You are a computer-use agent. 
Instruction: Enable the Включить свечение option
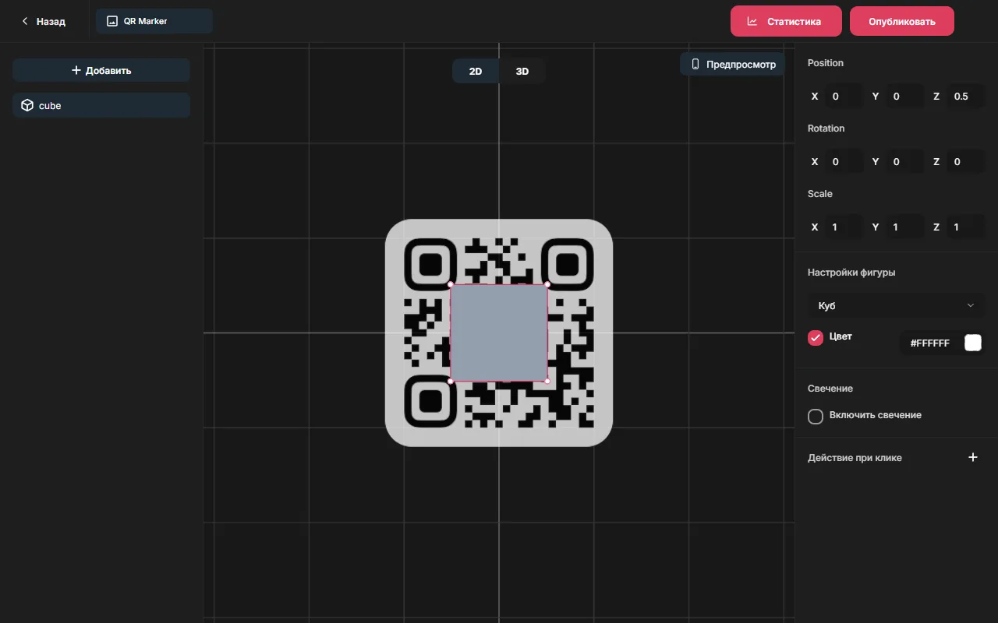point(816,417)
